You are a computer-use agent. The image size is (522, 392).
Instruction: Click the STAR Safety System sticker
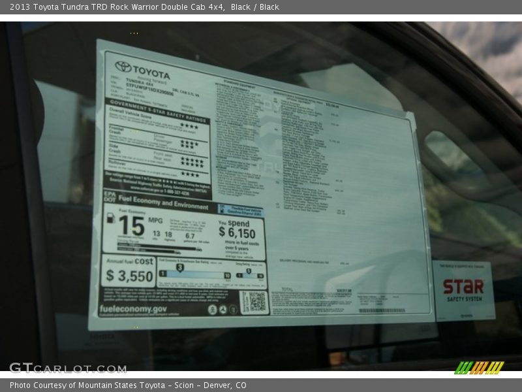tap(463, 289)
